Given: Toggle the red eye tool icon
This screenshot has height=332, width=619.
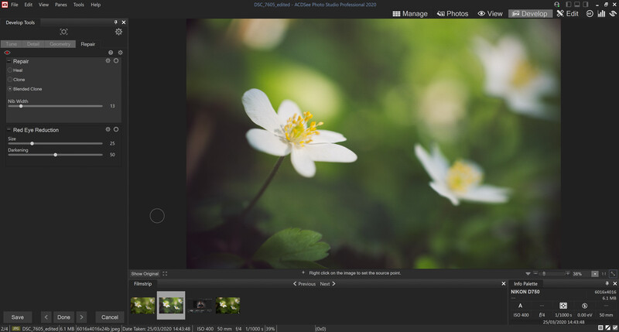Looking at the screenshot, I should click(7, 53).
